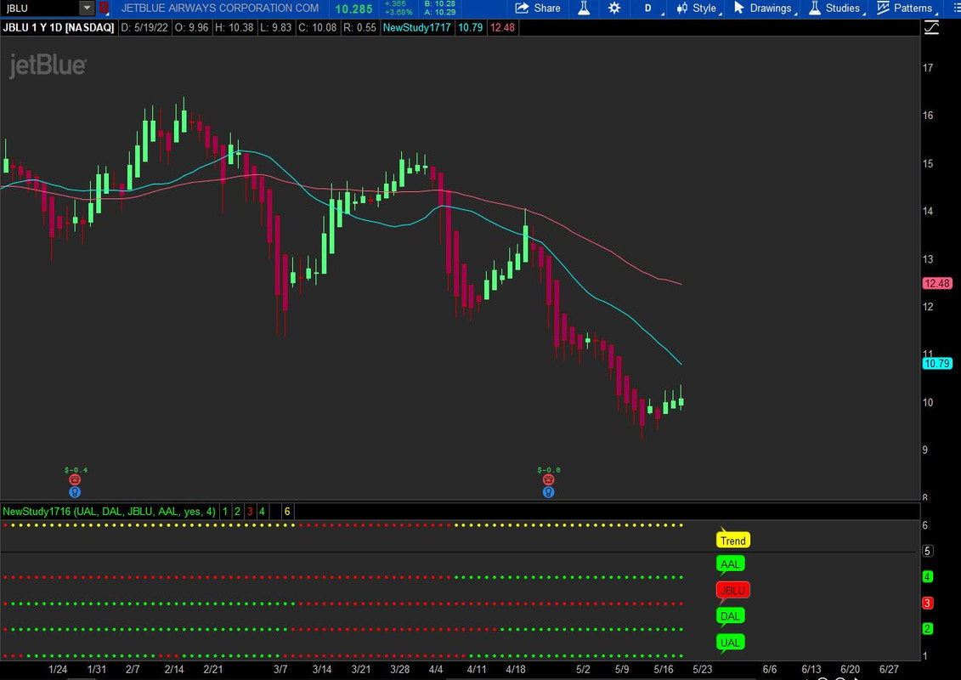Click the green UAL chart bubble

tap(730, 643)
